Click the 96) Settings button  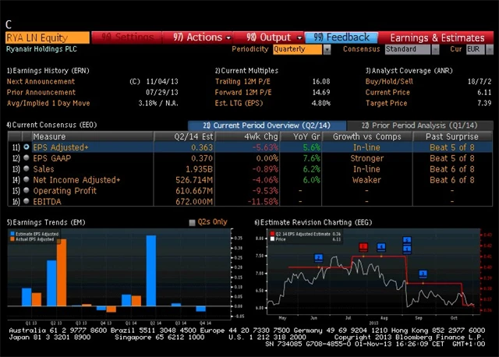point(127,37)
